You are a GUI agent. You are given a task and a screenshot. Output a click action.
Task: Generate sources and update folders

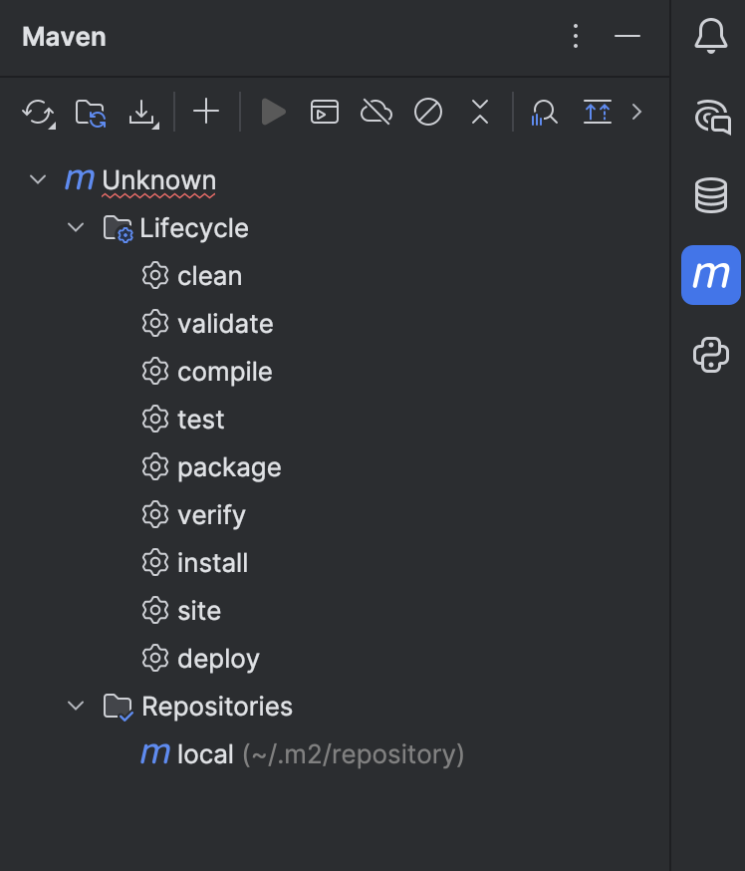[92, 112]
